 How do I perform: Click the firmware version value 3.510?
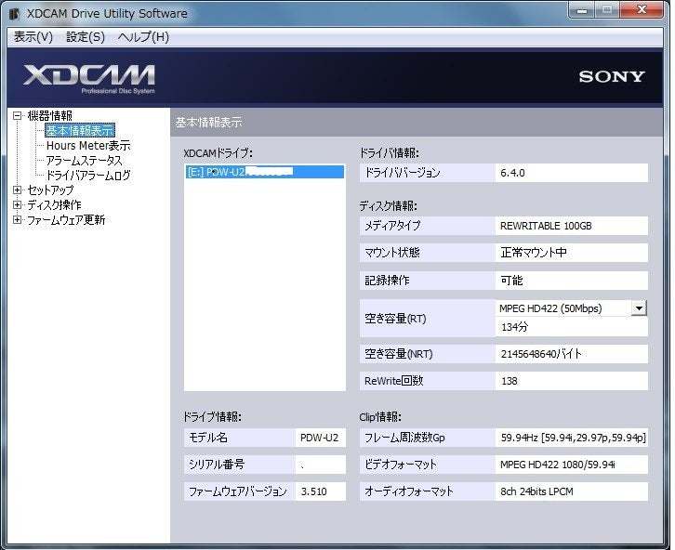point(320,491)
